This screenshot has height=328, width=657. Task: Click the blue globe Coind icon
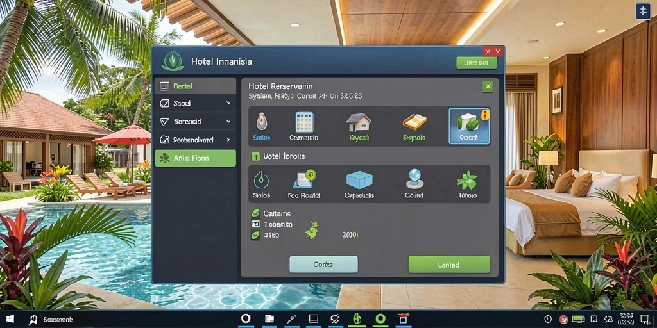pos(414,179)
